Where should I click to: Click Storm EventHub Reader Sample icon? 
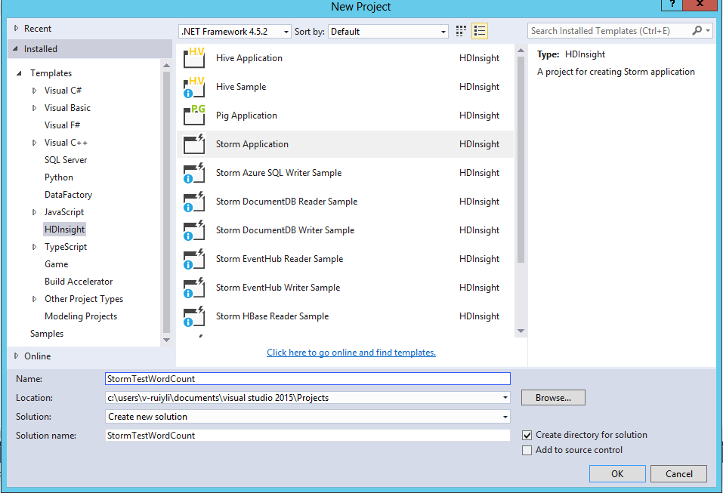click(x=194, y=259)
